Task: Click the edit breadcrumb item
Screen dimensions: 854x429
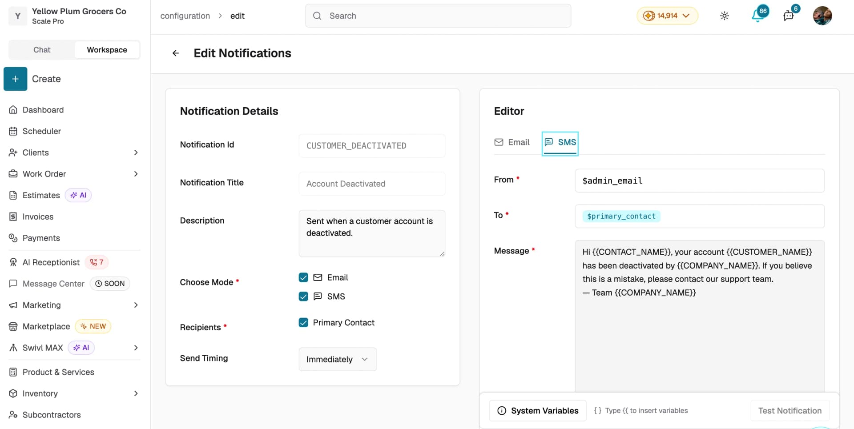Action: pyautogui.click(x=237, y=16)
